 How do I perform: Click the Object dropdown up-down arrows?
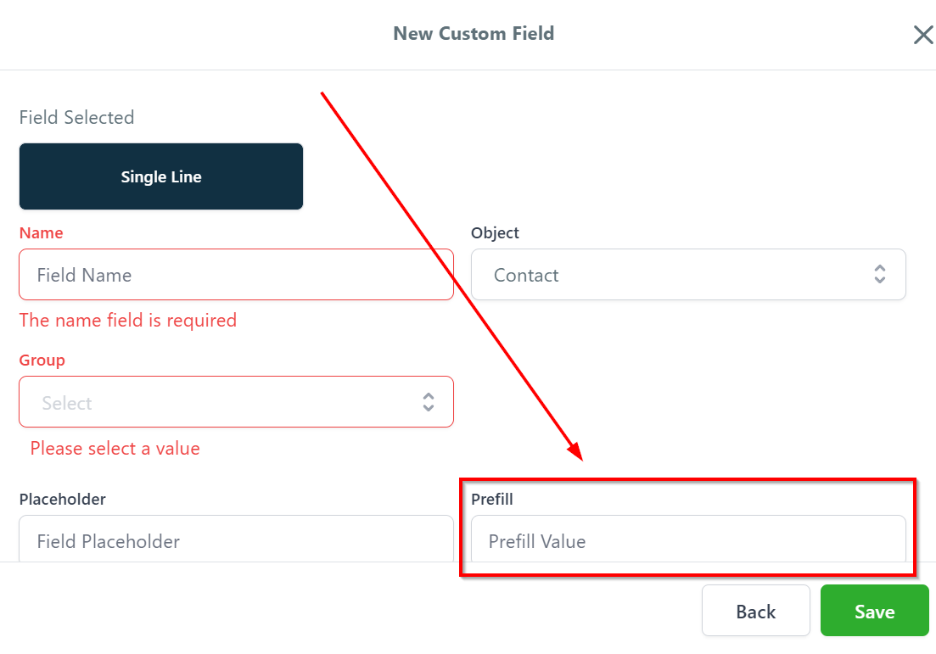[880, 275]
